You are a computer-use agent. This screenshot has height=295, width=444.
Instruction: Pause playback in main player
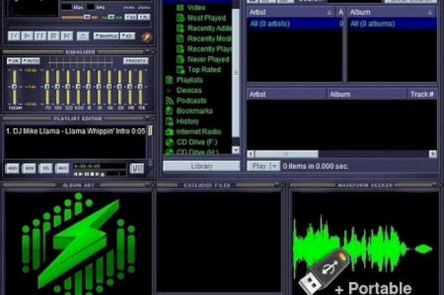(40, 36)
